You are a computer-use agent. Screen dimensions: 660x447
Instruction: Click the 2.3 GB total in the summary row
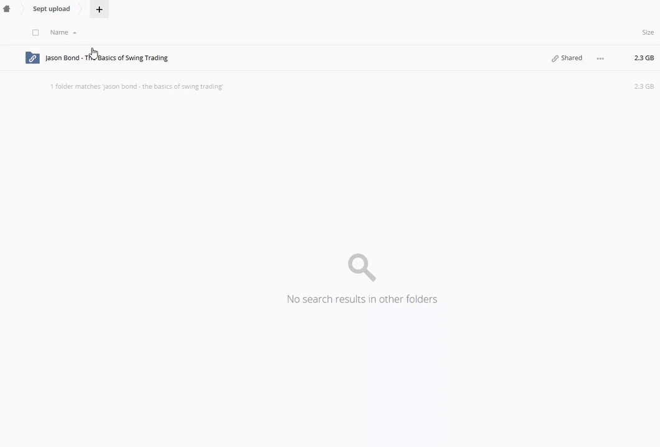pyautogui.click(x=644, y=86)
